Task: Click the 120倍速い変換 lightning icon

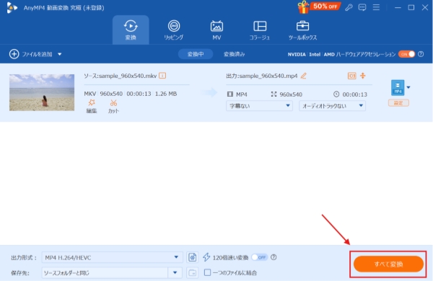Action: pos(206,257)
